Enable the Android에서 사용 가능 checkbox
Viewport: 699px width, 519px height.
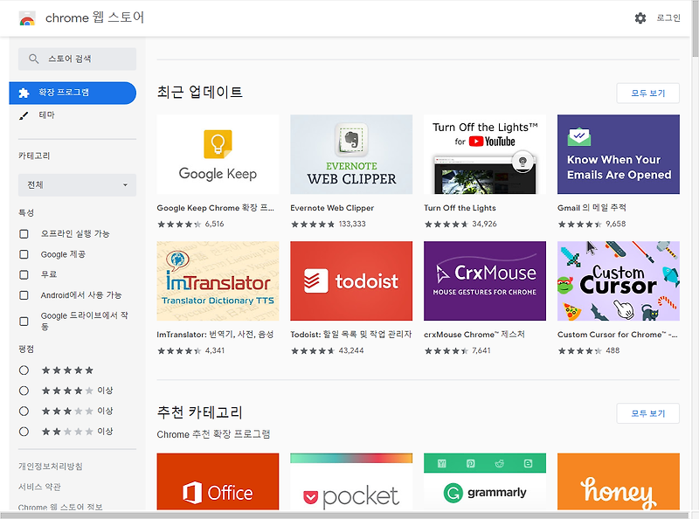tap(24, 295)
